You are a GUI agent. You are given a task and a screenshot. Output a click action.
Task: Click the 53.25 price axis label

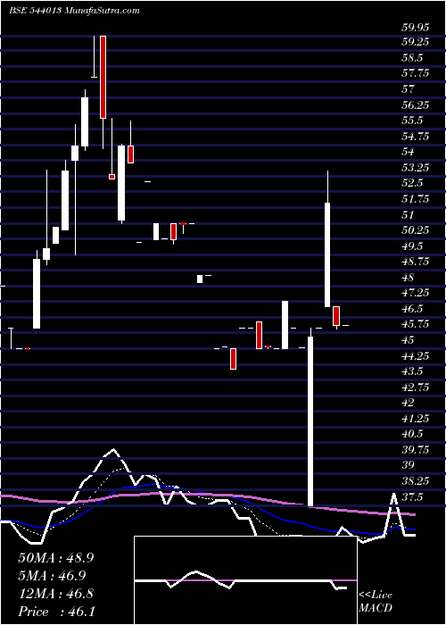pos(416,168)
